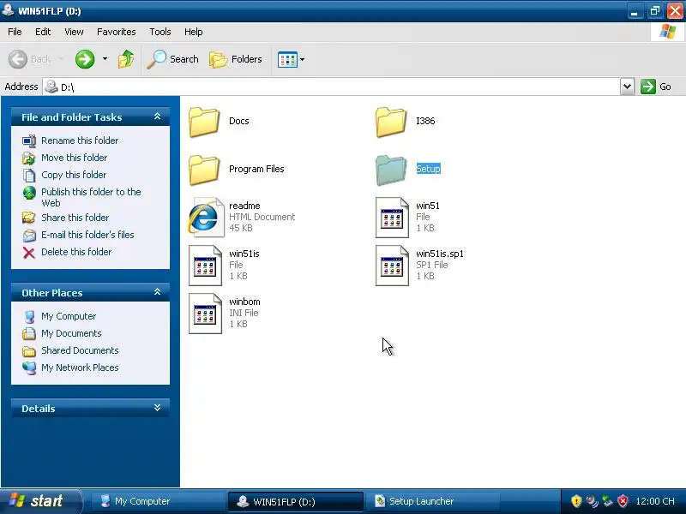
Task: Click Share this folder link
Action: click(x=75, y=218)
